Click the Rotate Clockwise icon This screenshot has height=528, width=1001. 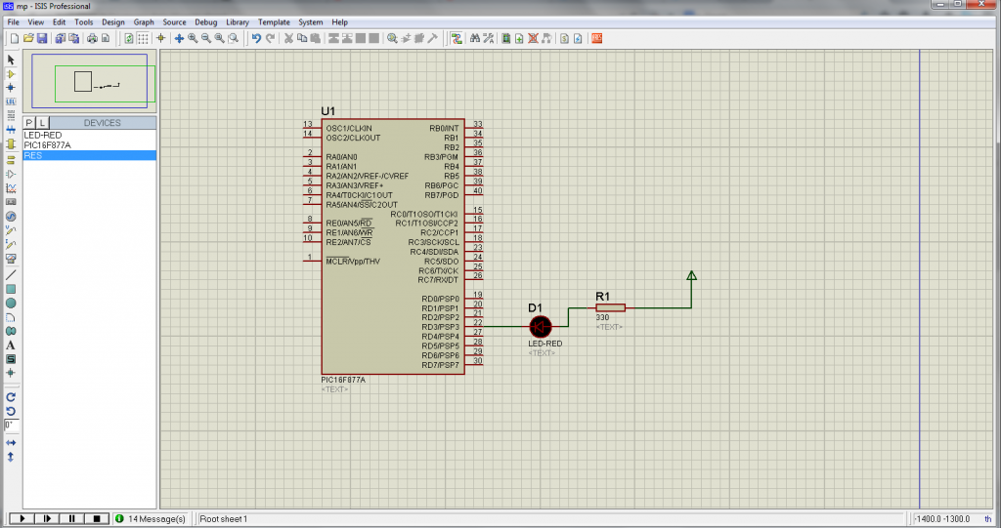[11, 397]
